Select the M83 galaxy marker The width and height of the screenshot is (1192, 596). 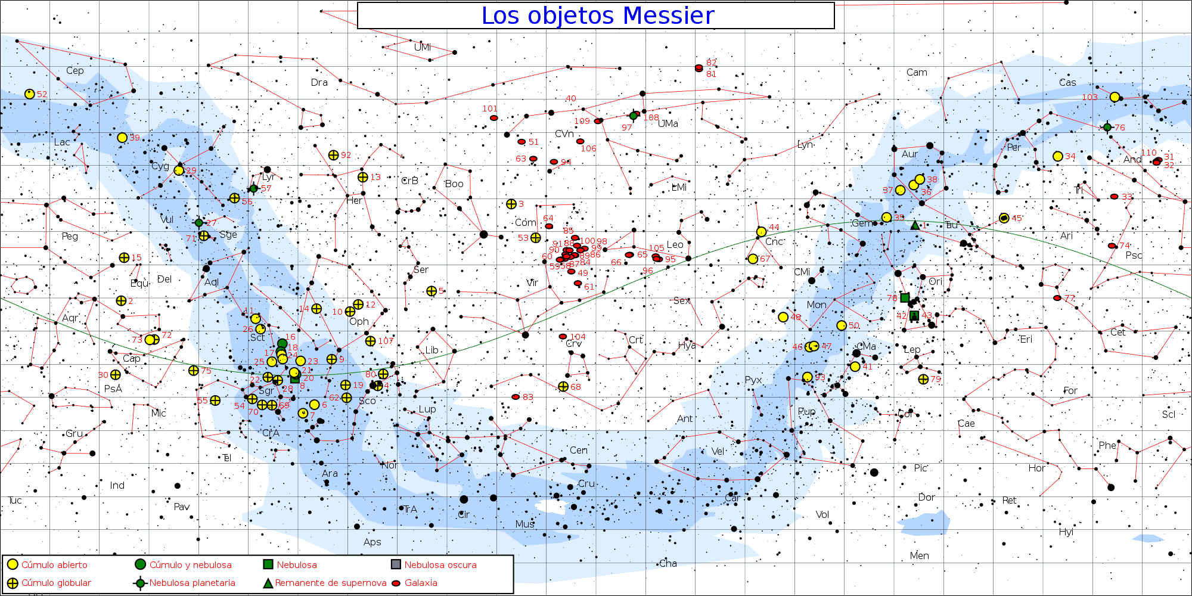[516, 397]
